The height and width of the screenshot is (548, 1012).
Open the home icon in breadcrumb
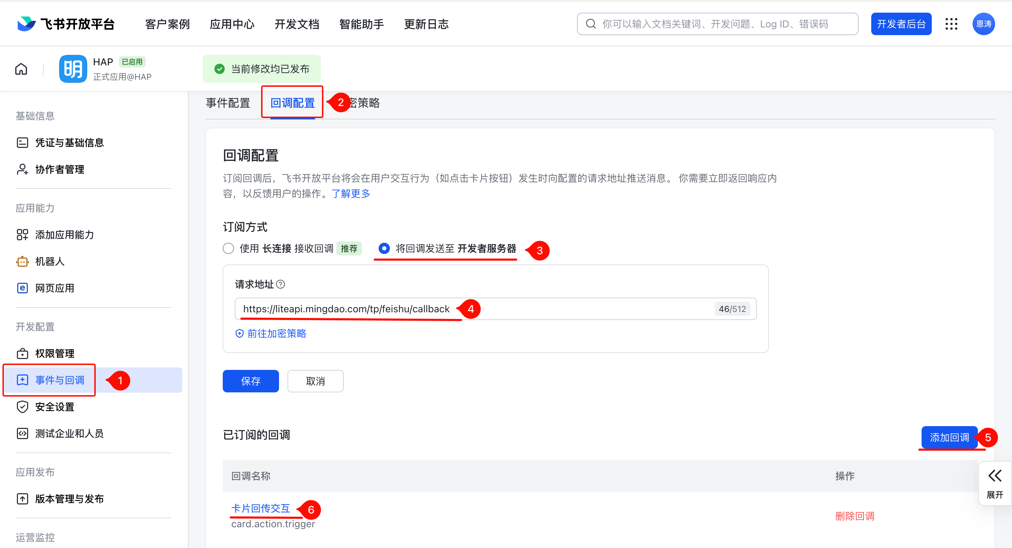(21, 69)
